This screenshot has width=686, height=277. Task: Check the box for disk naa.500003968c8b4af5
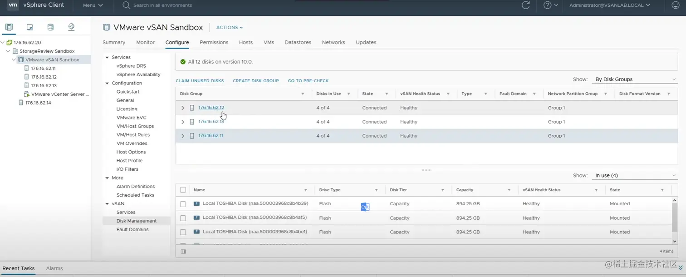183,218
